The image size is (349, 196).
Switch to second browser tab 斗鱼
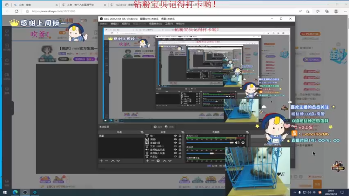83,5
